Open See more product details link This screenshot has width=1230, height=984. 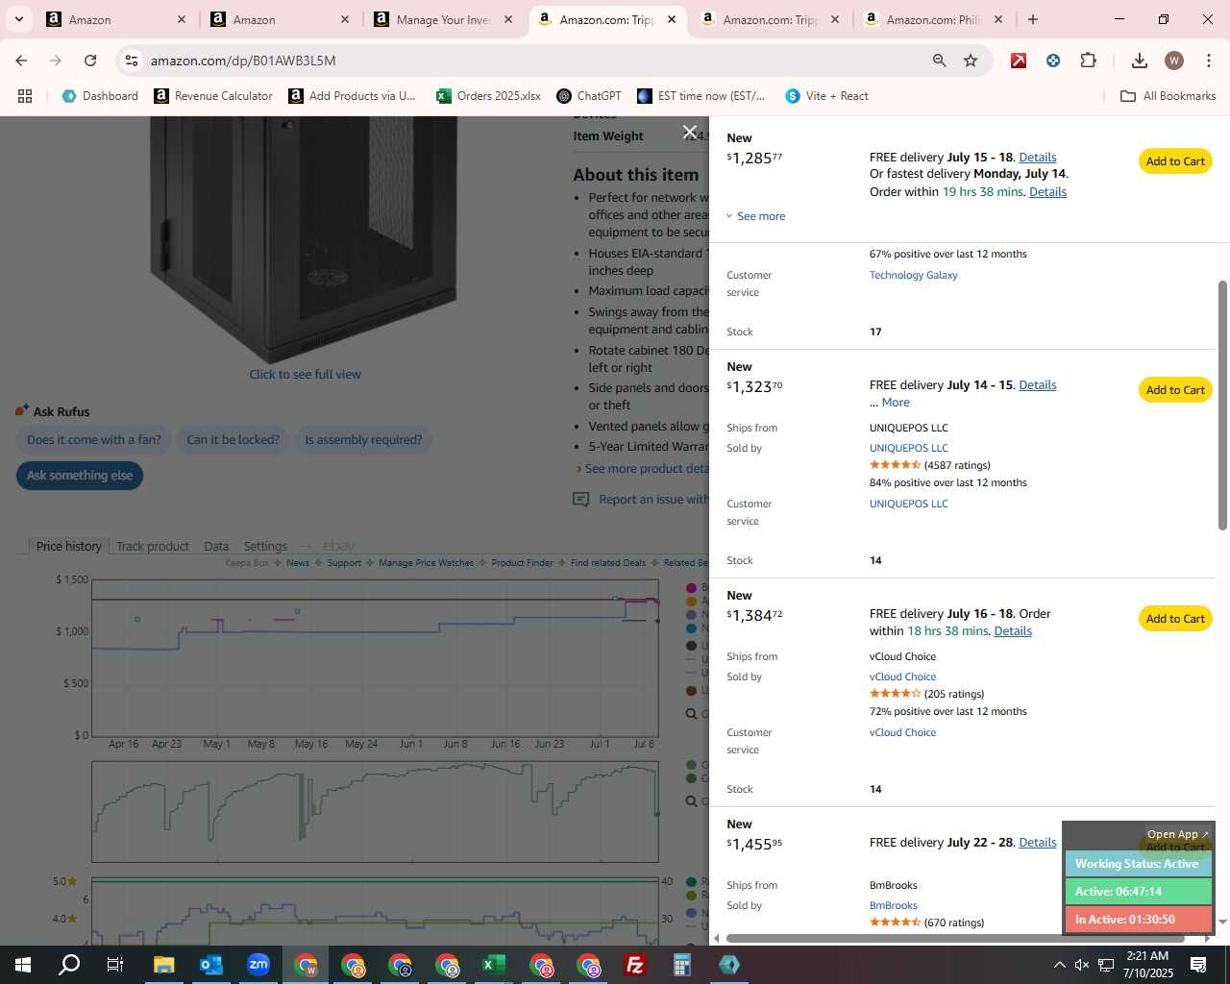[647, 469]
